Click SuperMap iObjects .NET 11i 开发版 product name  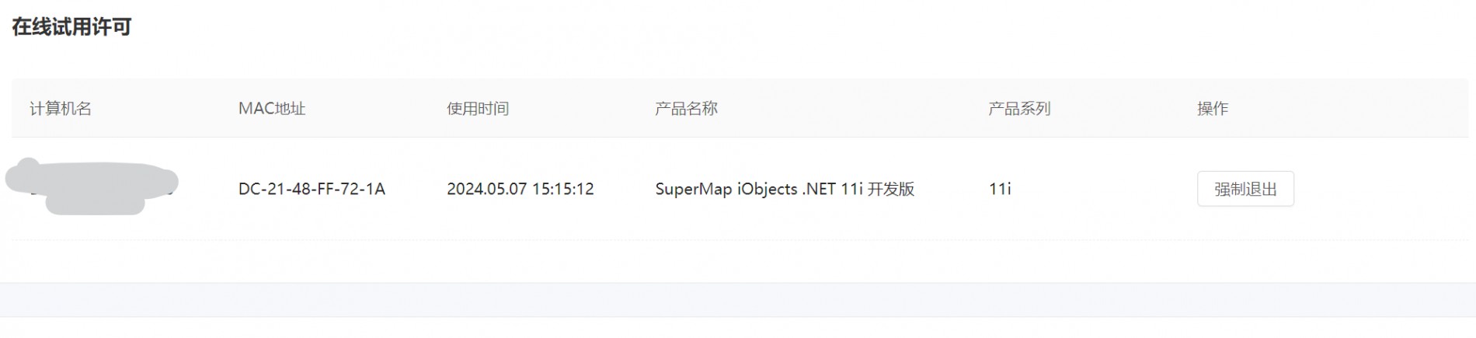[x=785, y=189]
